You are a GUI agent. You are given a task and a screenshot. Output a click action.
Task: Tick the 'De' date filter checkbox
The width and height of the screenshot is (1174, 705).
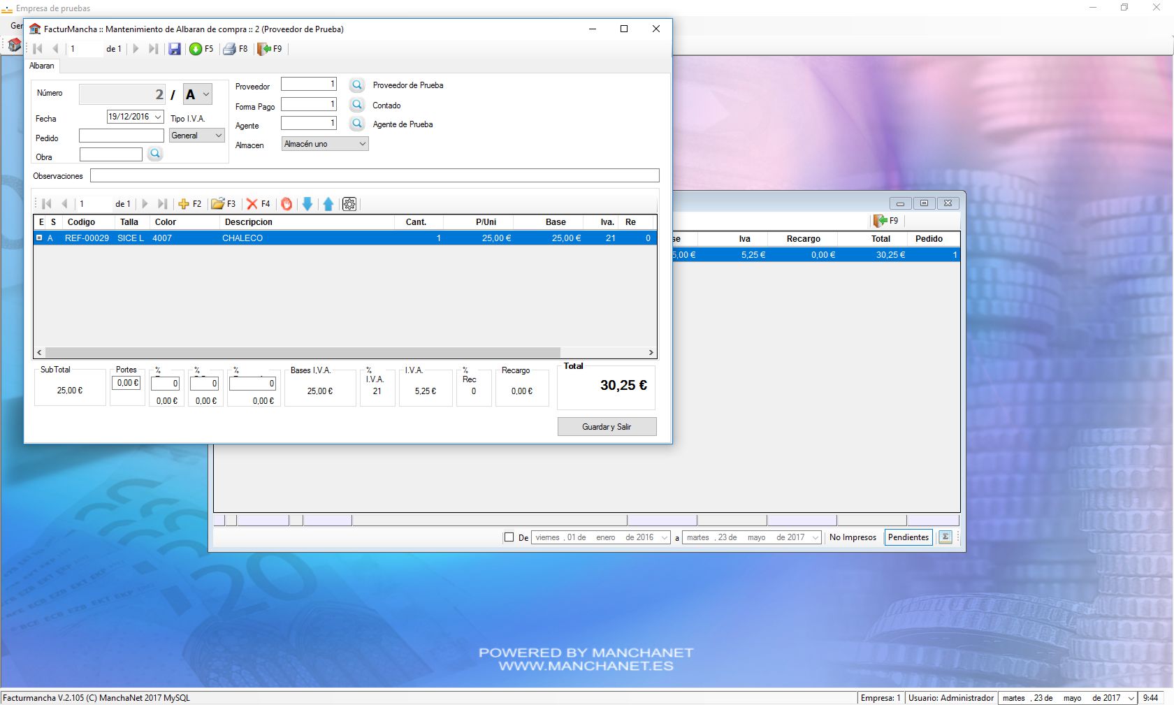click(x=509, y=537)
